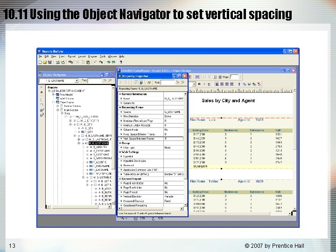Open the Window menu
This screenshot has height=252, width=336.
click(x=112, y=56)
